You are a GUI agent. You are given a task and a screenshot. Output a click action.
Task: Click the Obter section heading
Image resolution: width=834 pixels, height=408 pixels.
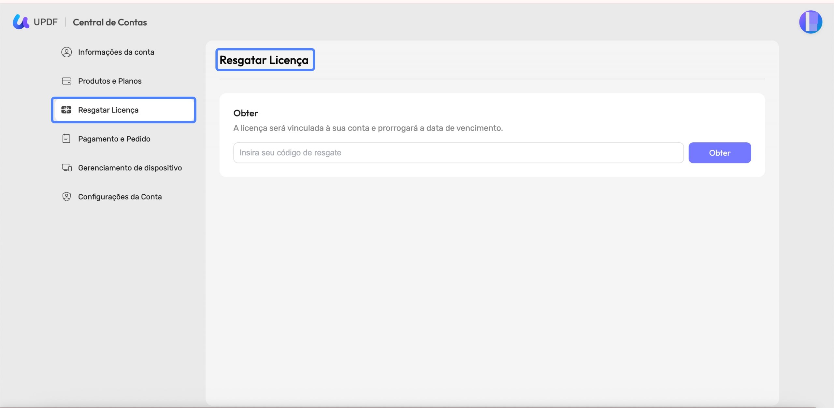click(246, 113)
